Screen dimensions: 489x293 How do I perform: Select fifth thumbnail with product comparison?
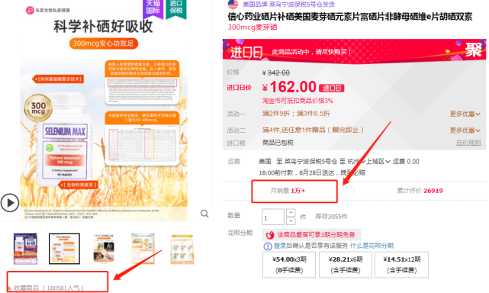pos(182,250)
